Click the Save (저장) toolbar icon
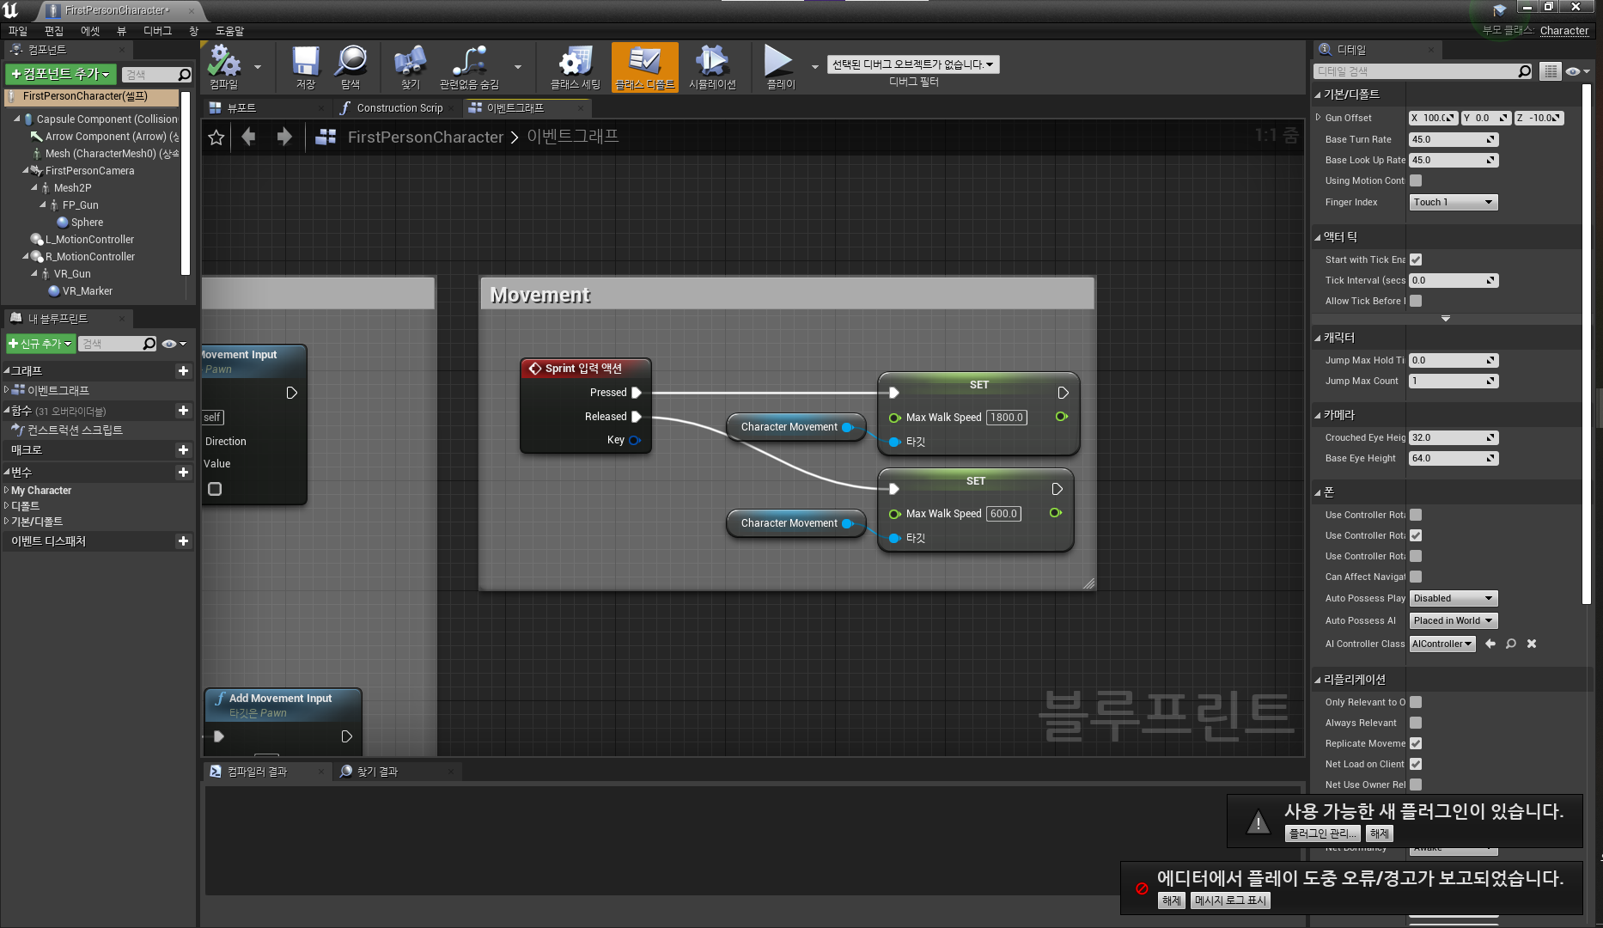The width and height of the screenshot is (1603, 928). (305, 67)
